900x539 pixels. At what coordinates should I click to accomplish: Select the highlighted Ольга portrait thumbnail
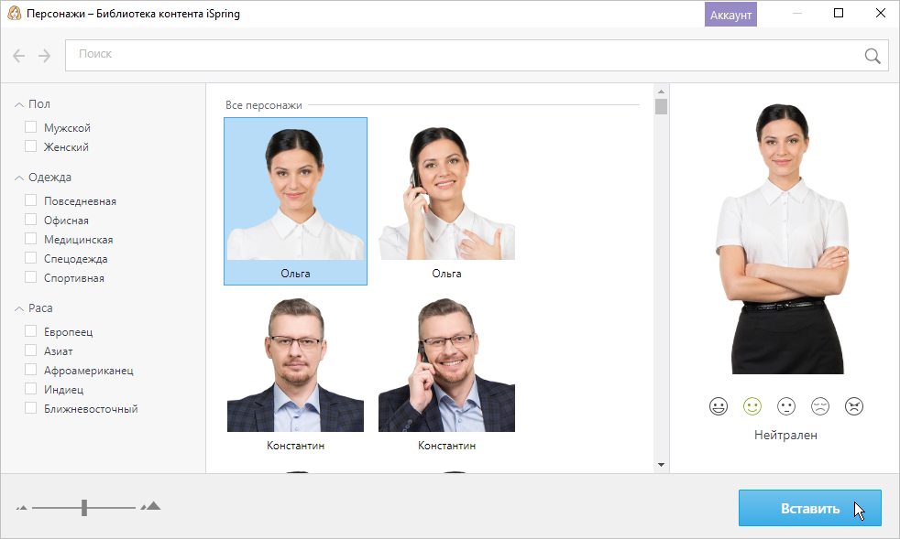(x=296, y=201)
